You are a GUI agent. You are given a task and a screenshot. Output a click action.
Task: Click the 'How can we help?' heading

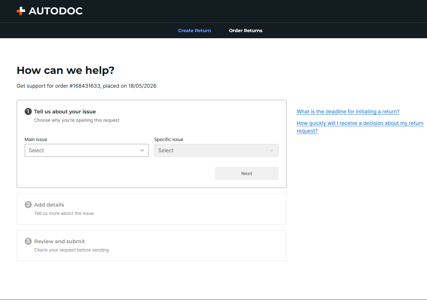click(65, 70)
